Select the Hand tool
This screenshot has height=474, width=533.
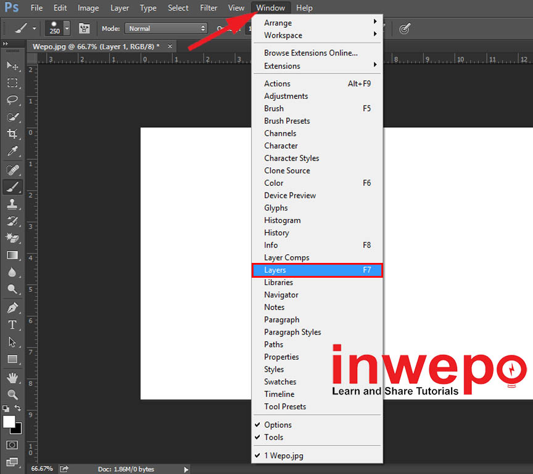click(12, 377)
